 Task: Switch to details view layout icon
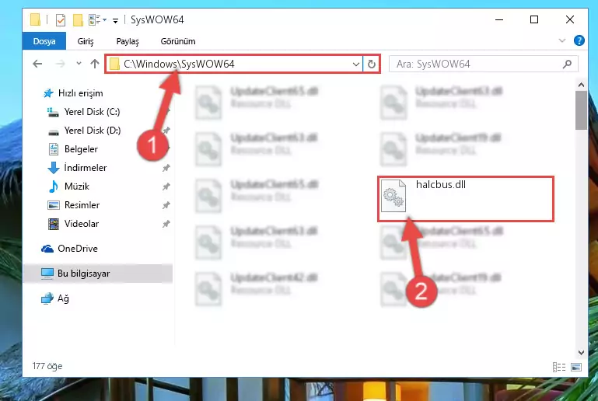tap(558, 367)
